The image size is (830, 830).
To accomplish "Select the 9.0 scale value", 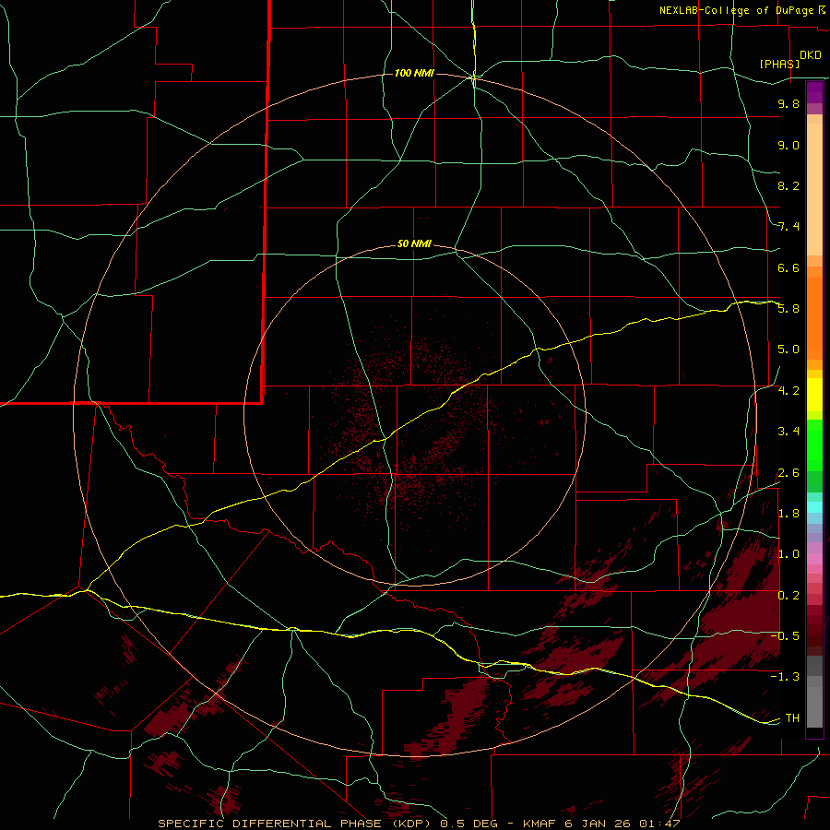I will (788, 145).
